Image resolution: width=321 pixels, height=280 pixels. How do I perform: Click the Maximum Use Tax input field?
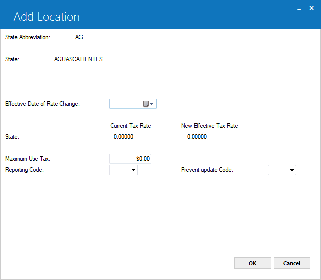click(130, 159)
